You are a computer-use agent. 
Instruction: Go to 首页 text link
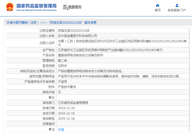158,10
